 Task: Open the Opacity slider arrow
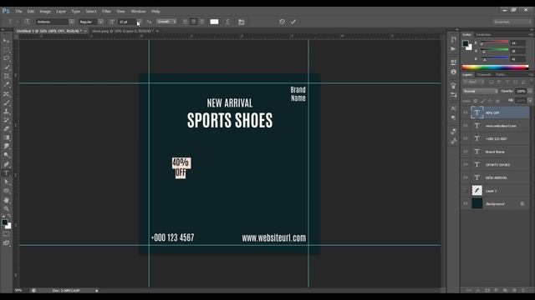pos(529,91)
